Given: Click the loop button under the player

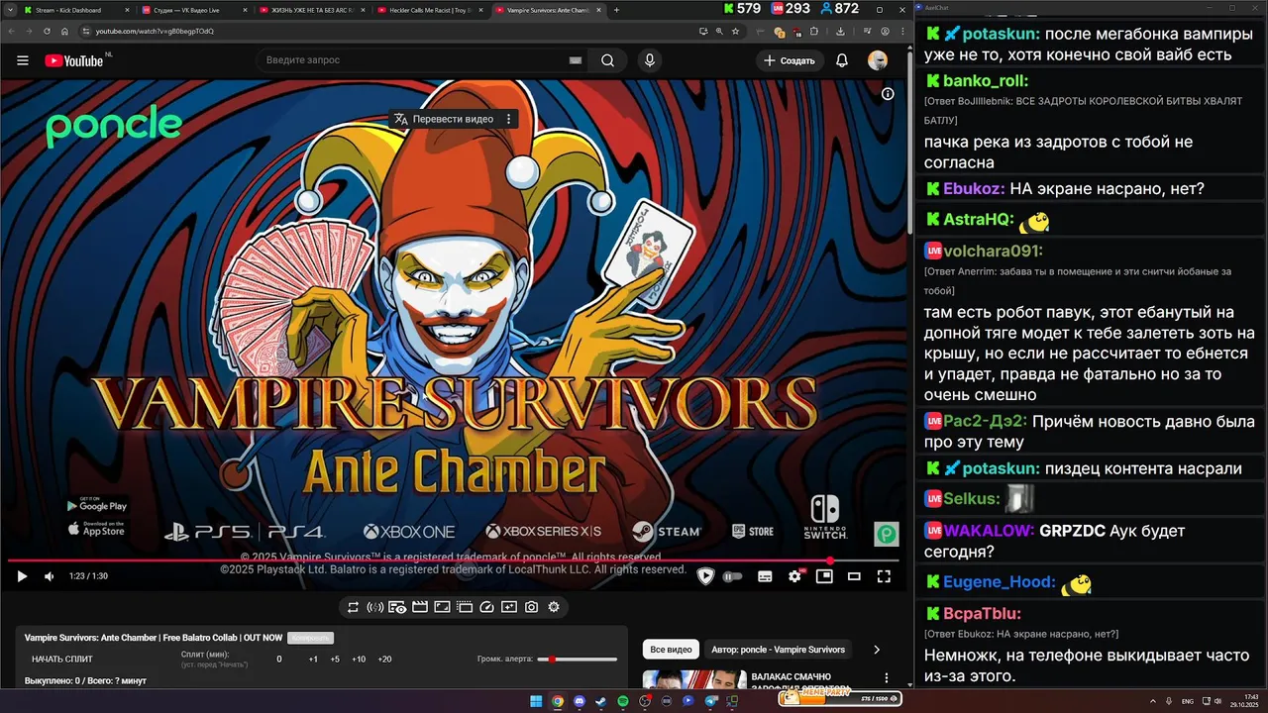Looking at the screenshot, I should click(353, 607).
